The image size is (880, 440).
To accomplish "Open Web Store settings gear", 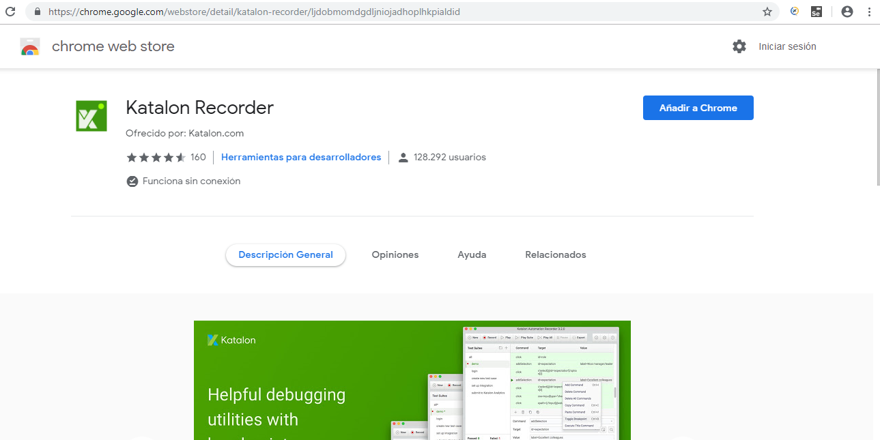I will 739,46.
